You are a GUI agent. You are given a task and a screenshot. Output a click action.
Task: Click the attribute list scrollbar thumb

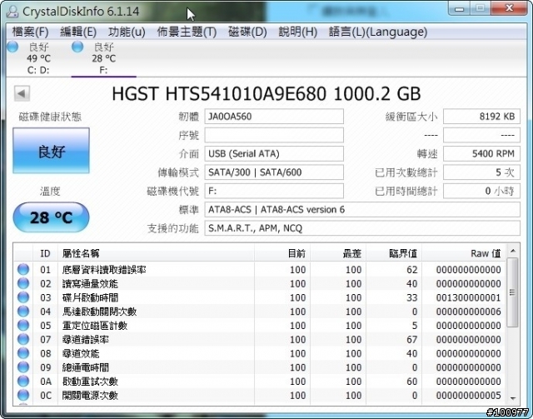[513, 292]
